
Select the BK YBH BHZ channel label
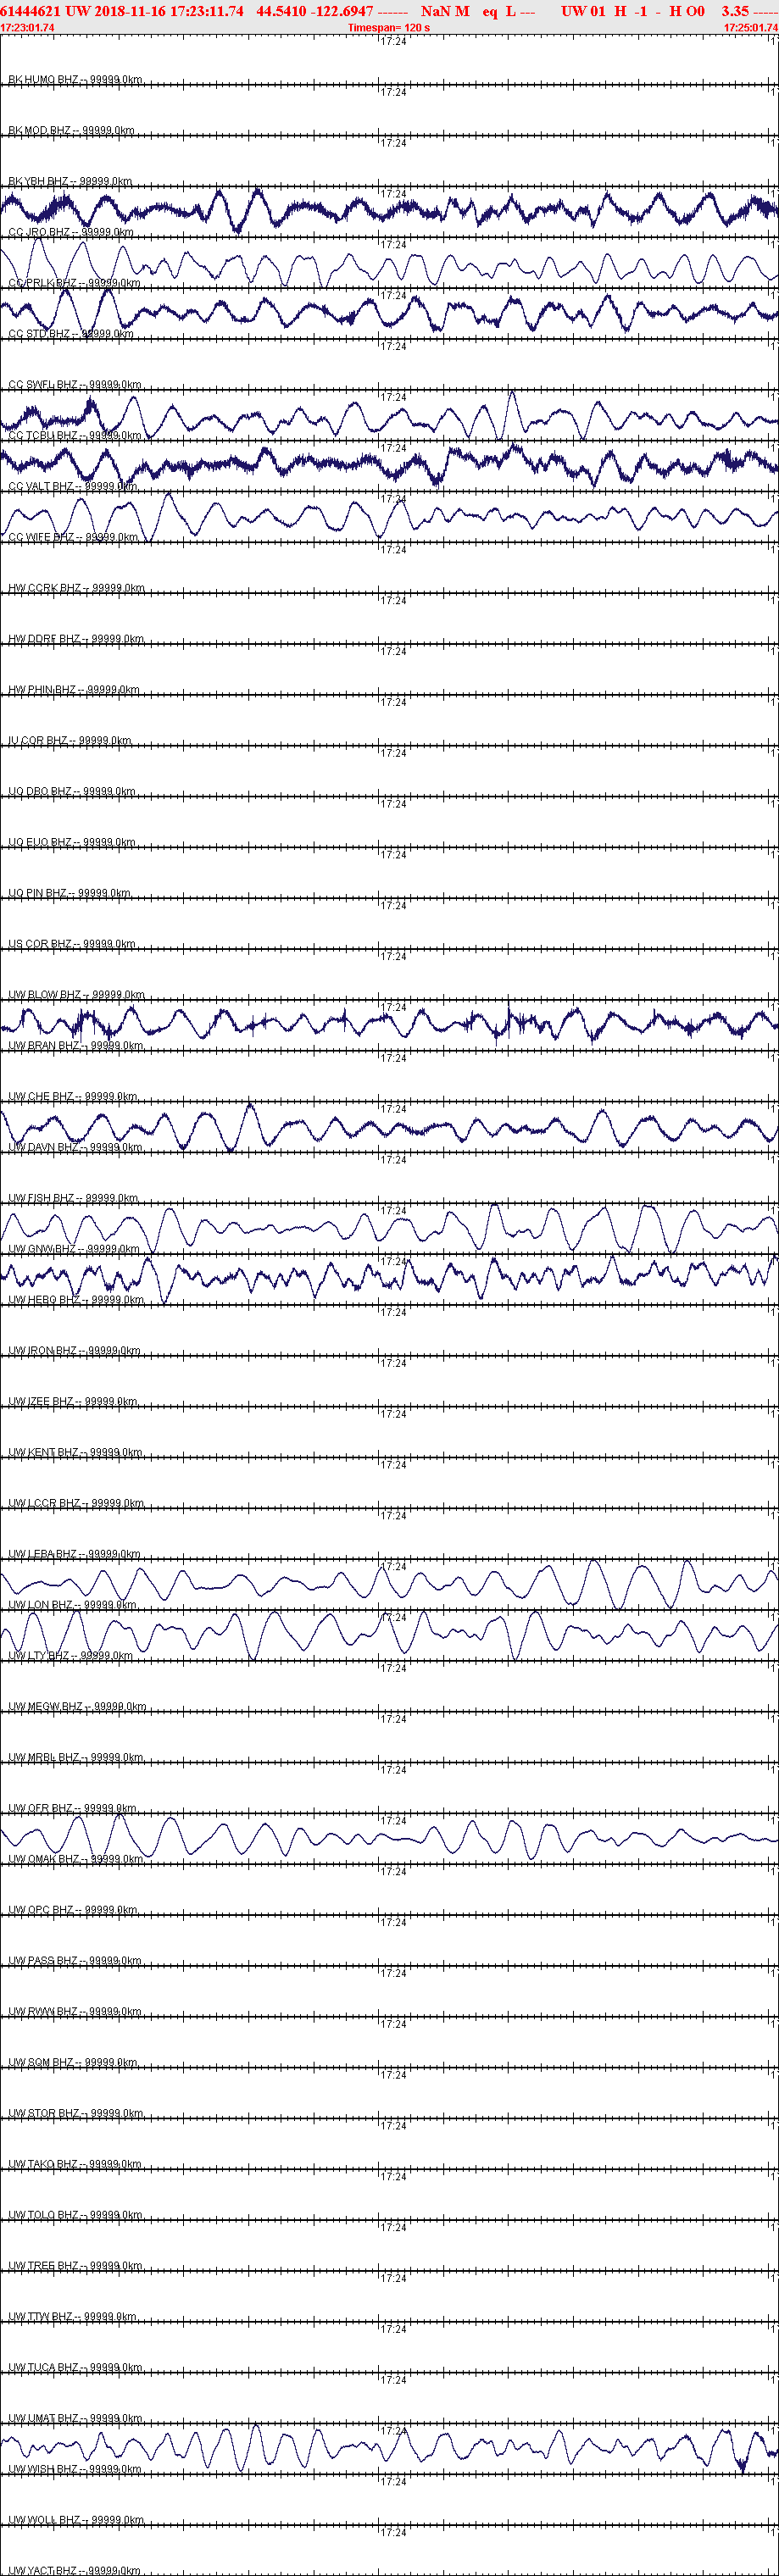tap(70, 181)
